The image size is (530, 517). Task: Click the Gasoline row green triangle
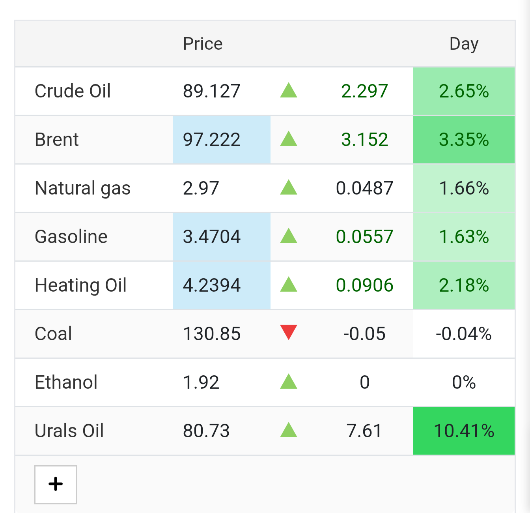[289, 236]
